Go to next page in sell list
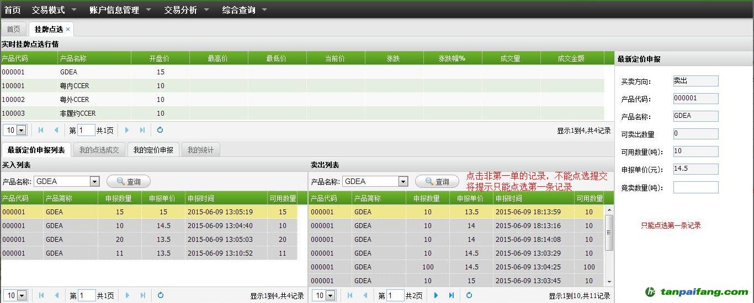This screenshot has height=303, width=754. point(436,296)
